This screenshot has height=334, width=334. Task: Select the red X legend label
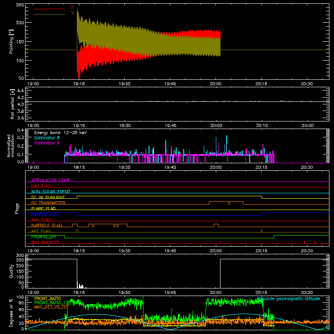[72, 8]
